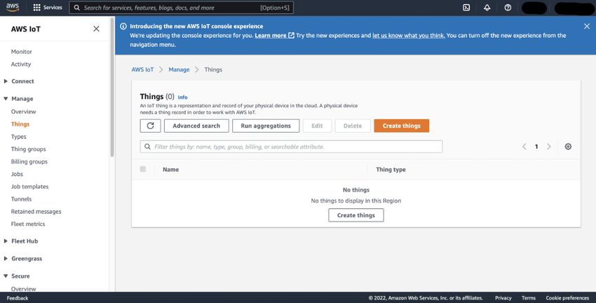
Task: Toggle the select-all things checkbox
Action: [143, 169]
